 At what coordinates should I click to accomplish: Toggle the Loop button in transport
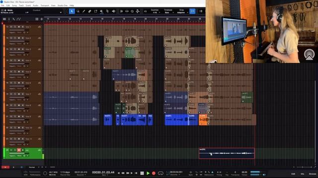pos(160,173)
